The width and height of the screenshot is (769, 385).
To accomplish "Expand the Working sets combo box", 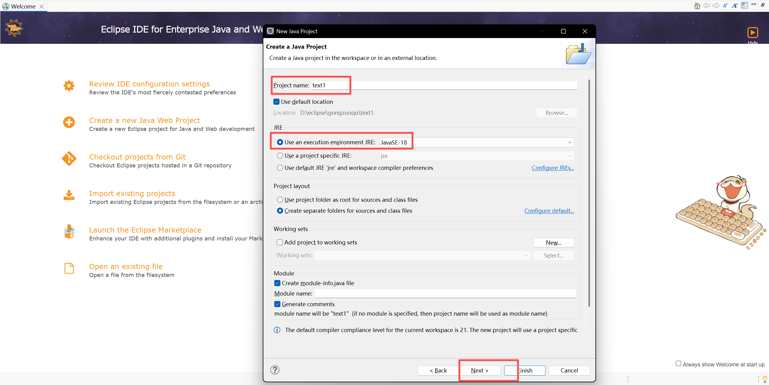I will coord(526,255).
